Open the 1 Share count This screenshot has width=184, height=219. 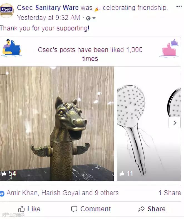pyautogui.click(x=170, y=193)
